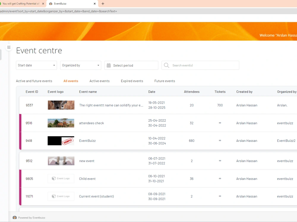Screen dimensions: 297x222
Task: Open the hamburger sidebar menu icon
Action: point(9,47)
